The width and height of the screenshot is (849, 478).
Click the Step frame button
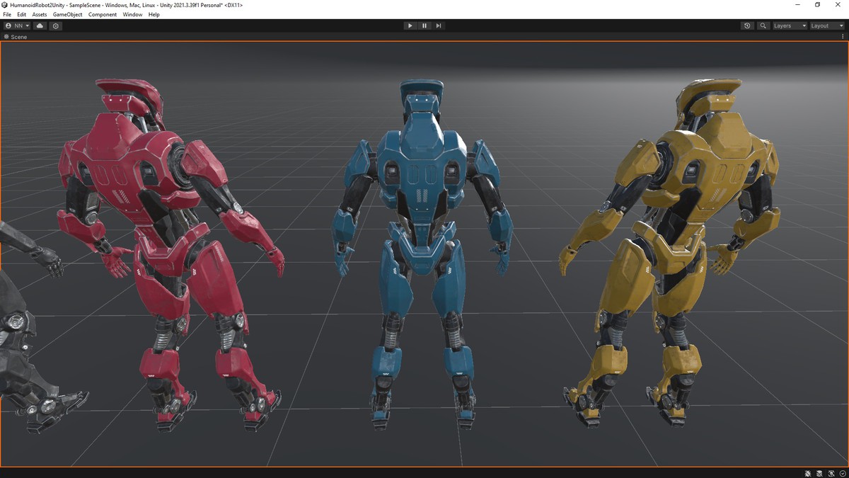point(439,25)
